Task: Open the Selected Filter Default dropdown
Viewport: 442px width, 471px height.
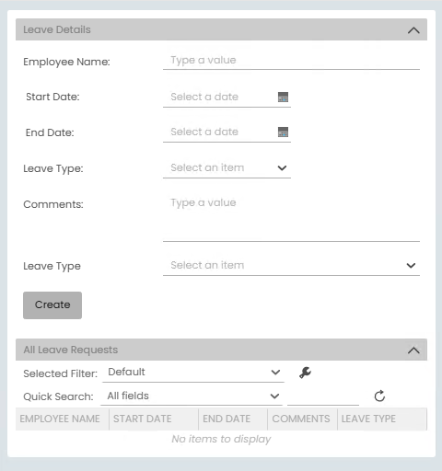Action: click(x=193, y=373)
